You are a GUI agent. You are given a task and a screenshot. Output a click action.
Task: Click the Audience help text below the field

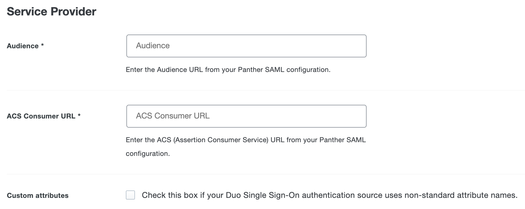[228, 69]
